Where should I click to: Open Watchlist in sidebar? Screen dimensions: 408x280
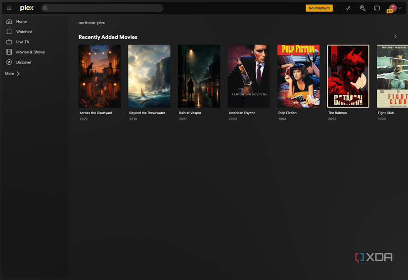click(24, 32)
